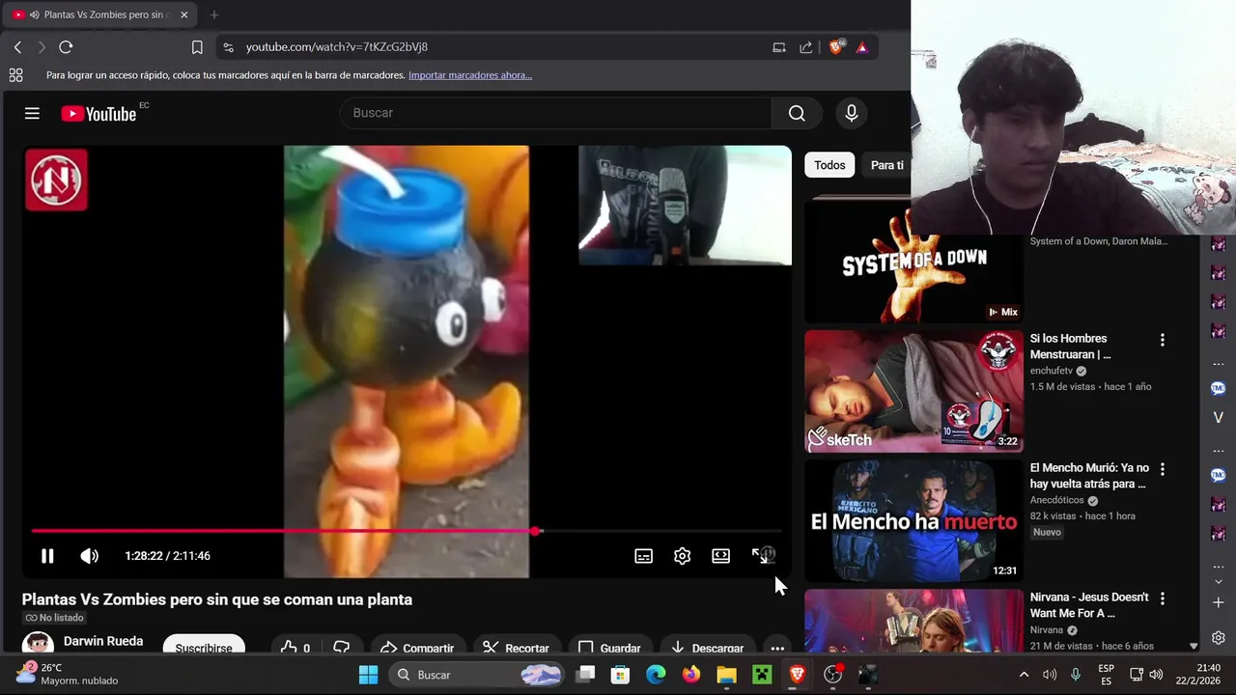The width and height of the screenshot is (1236, 695).
Task: Mute the video with speaker button
Action: pos(89,556)
